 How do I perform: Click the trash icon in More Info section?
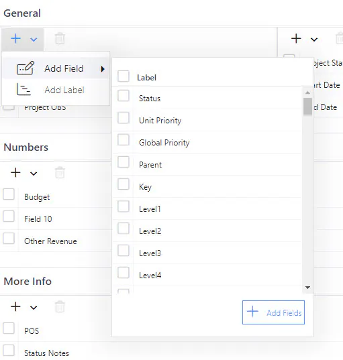60,307
